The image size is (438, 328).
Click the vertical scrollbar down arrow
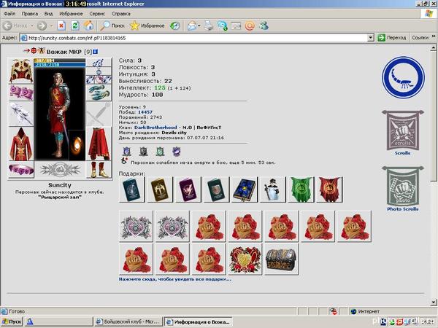click(433, 302)
